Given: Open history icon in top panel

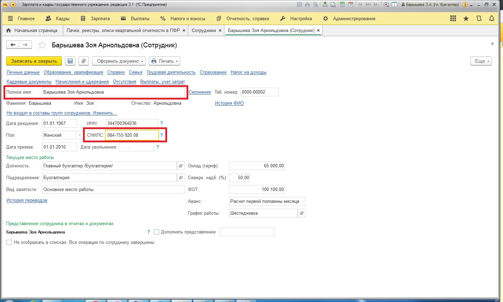Looking at the screenshot, I should coord(479,19).
